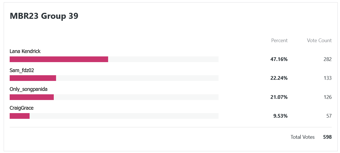Click the MBR23 Group 39 title
This screenshot has width=340, height=153.
[44, 16]
